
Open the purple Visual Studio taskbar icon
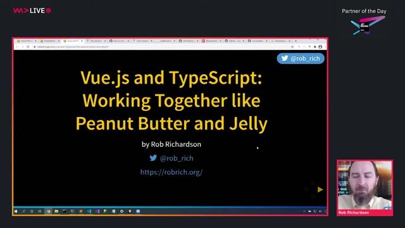pyautogui.click(x=97, y=211)
